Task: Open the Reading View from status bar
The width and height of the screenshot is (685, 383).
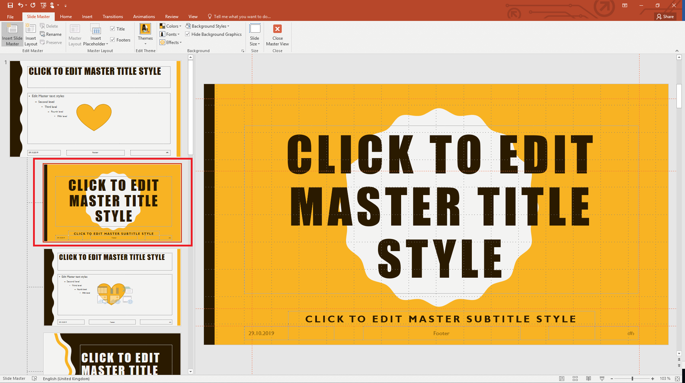Action: (x=588, y=378)
